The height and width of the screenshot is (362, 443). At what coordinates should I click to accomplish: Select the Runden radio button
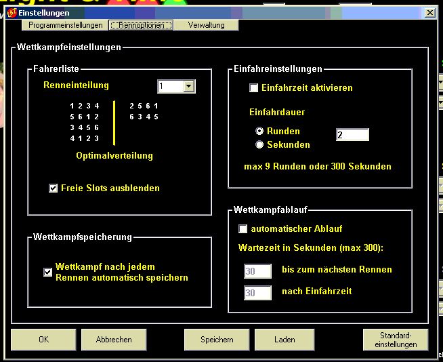point(260,132)
